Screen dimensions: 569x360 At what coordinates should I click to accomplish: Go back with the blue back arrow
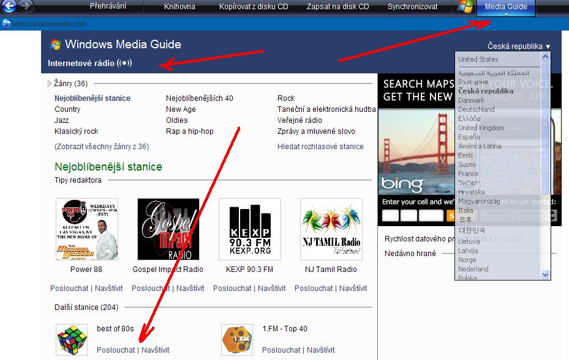point(9,6)
